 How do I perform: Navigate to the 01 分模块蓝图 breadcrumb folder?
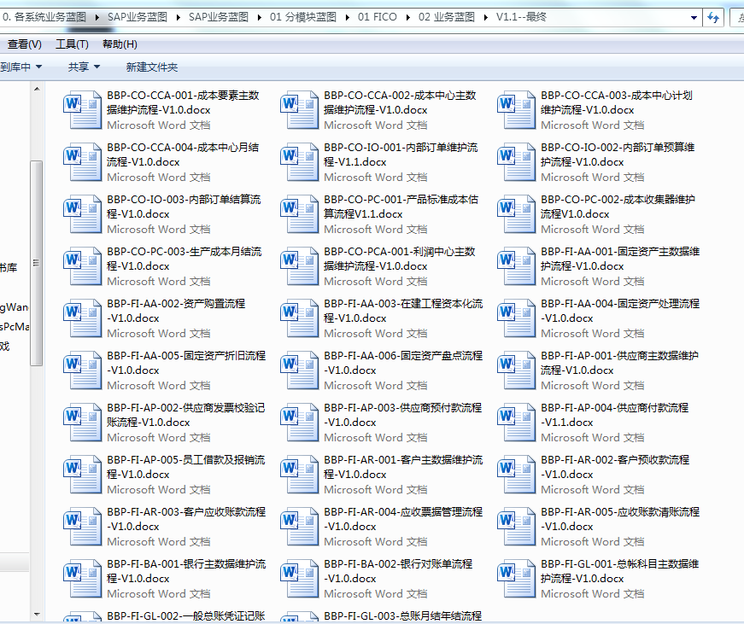pos(302,17)
